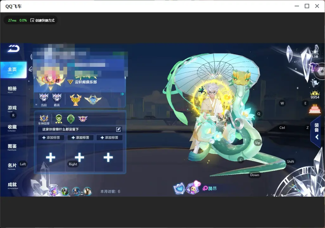The width and height of the screenshot is (325, 228).
Task: Select the 名片 Cardcase tab
Action: (12, 166)
